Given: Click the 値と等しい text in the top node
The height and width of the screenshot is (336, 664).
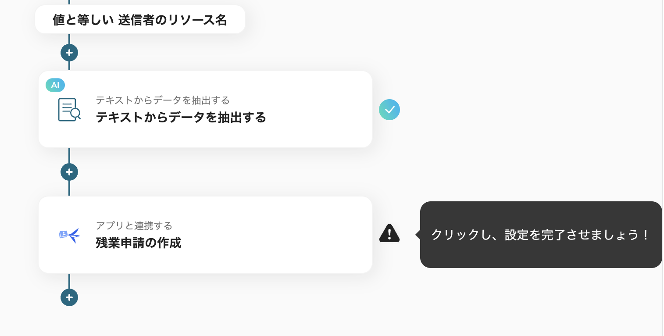Looking at the screenshot, I should coord(83,20).
